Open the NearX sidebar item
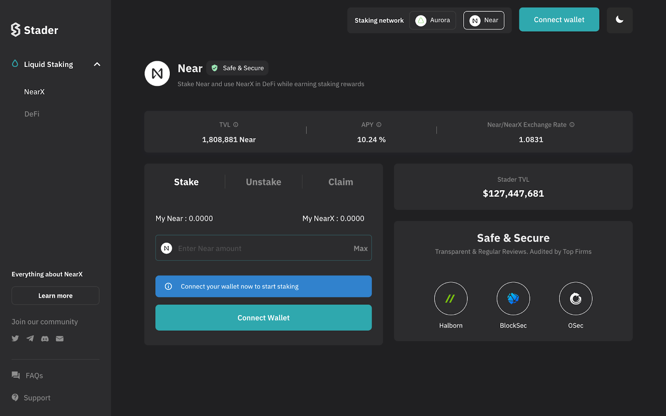This screenshot has width=666, height=416. (x=34, y=92)
